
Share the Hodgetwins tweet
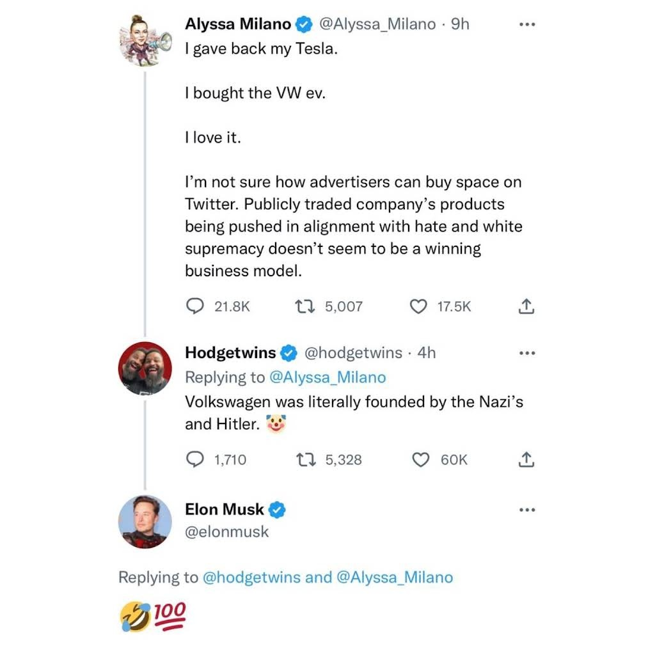tap(526, 459)
